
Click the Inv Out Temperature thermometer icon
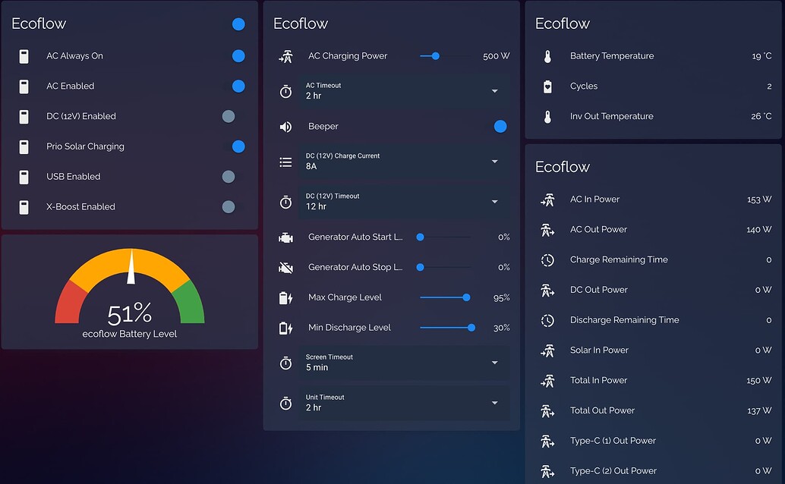(547, 117)
